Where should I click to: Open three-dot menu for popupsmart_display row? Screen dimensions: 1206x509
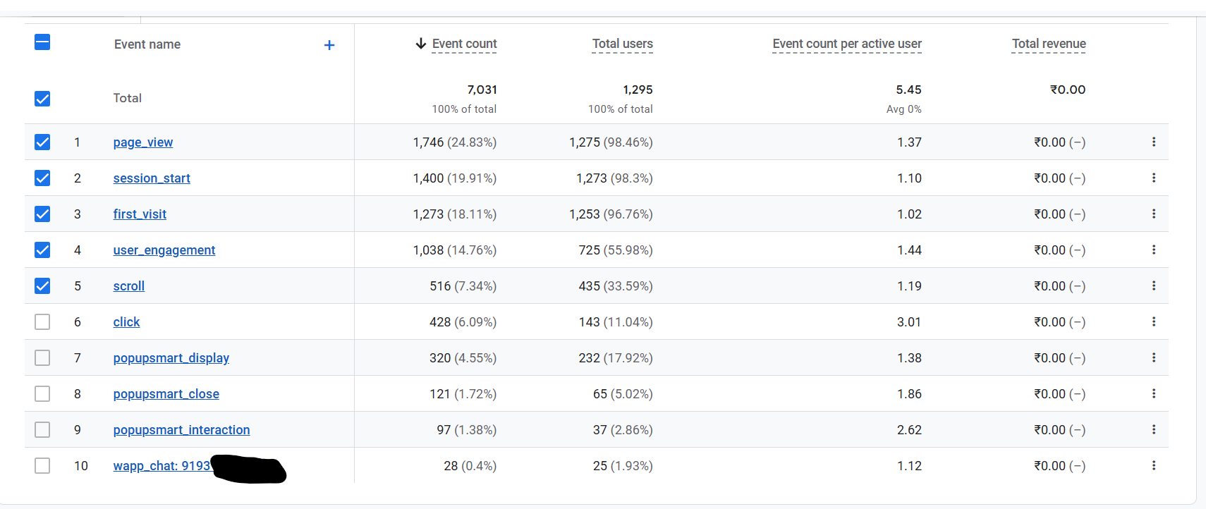(1154, 357)
